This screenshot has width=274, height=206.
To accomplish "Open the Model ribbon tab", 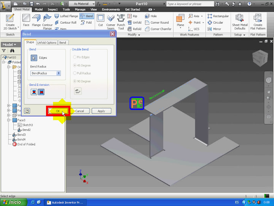I will tap(38, 10).
